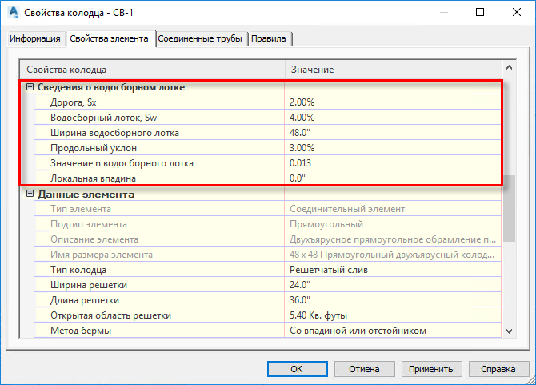Viewport: 536px width, 385px height.
Task: Collapse the Сведения о водосборном лотке group
Action: (30, 87)
